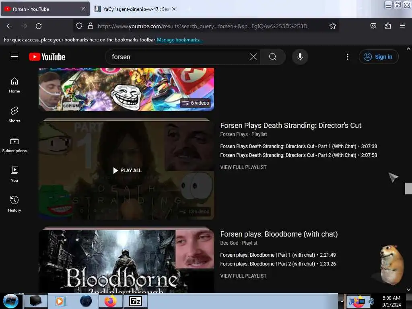Open the 6 videos playlist thumbnail

click(126, 89)
